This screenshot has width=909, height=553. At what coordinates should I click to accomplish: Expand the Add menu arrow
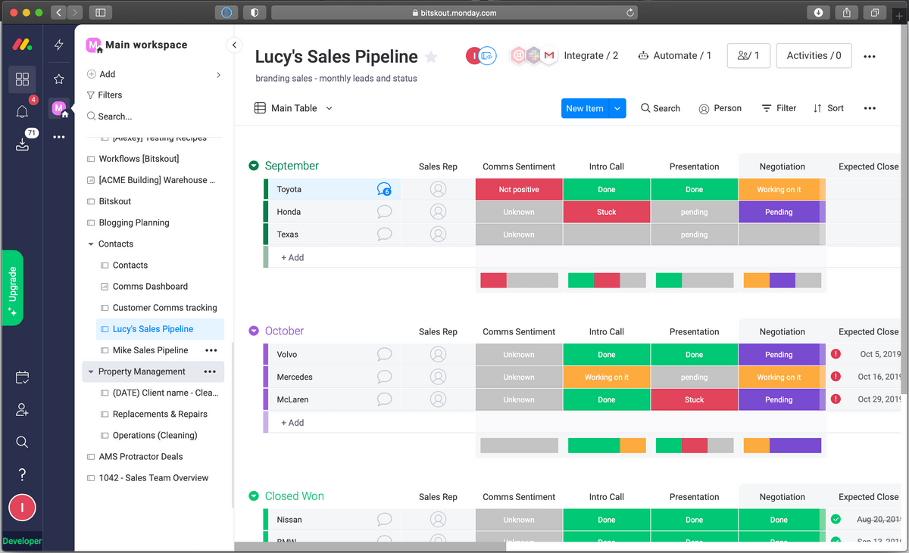coord(219,74)
